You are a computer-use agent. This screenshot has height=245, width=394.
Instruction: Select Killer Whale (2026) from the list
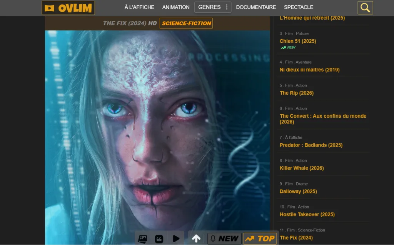(302, 168)
